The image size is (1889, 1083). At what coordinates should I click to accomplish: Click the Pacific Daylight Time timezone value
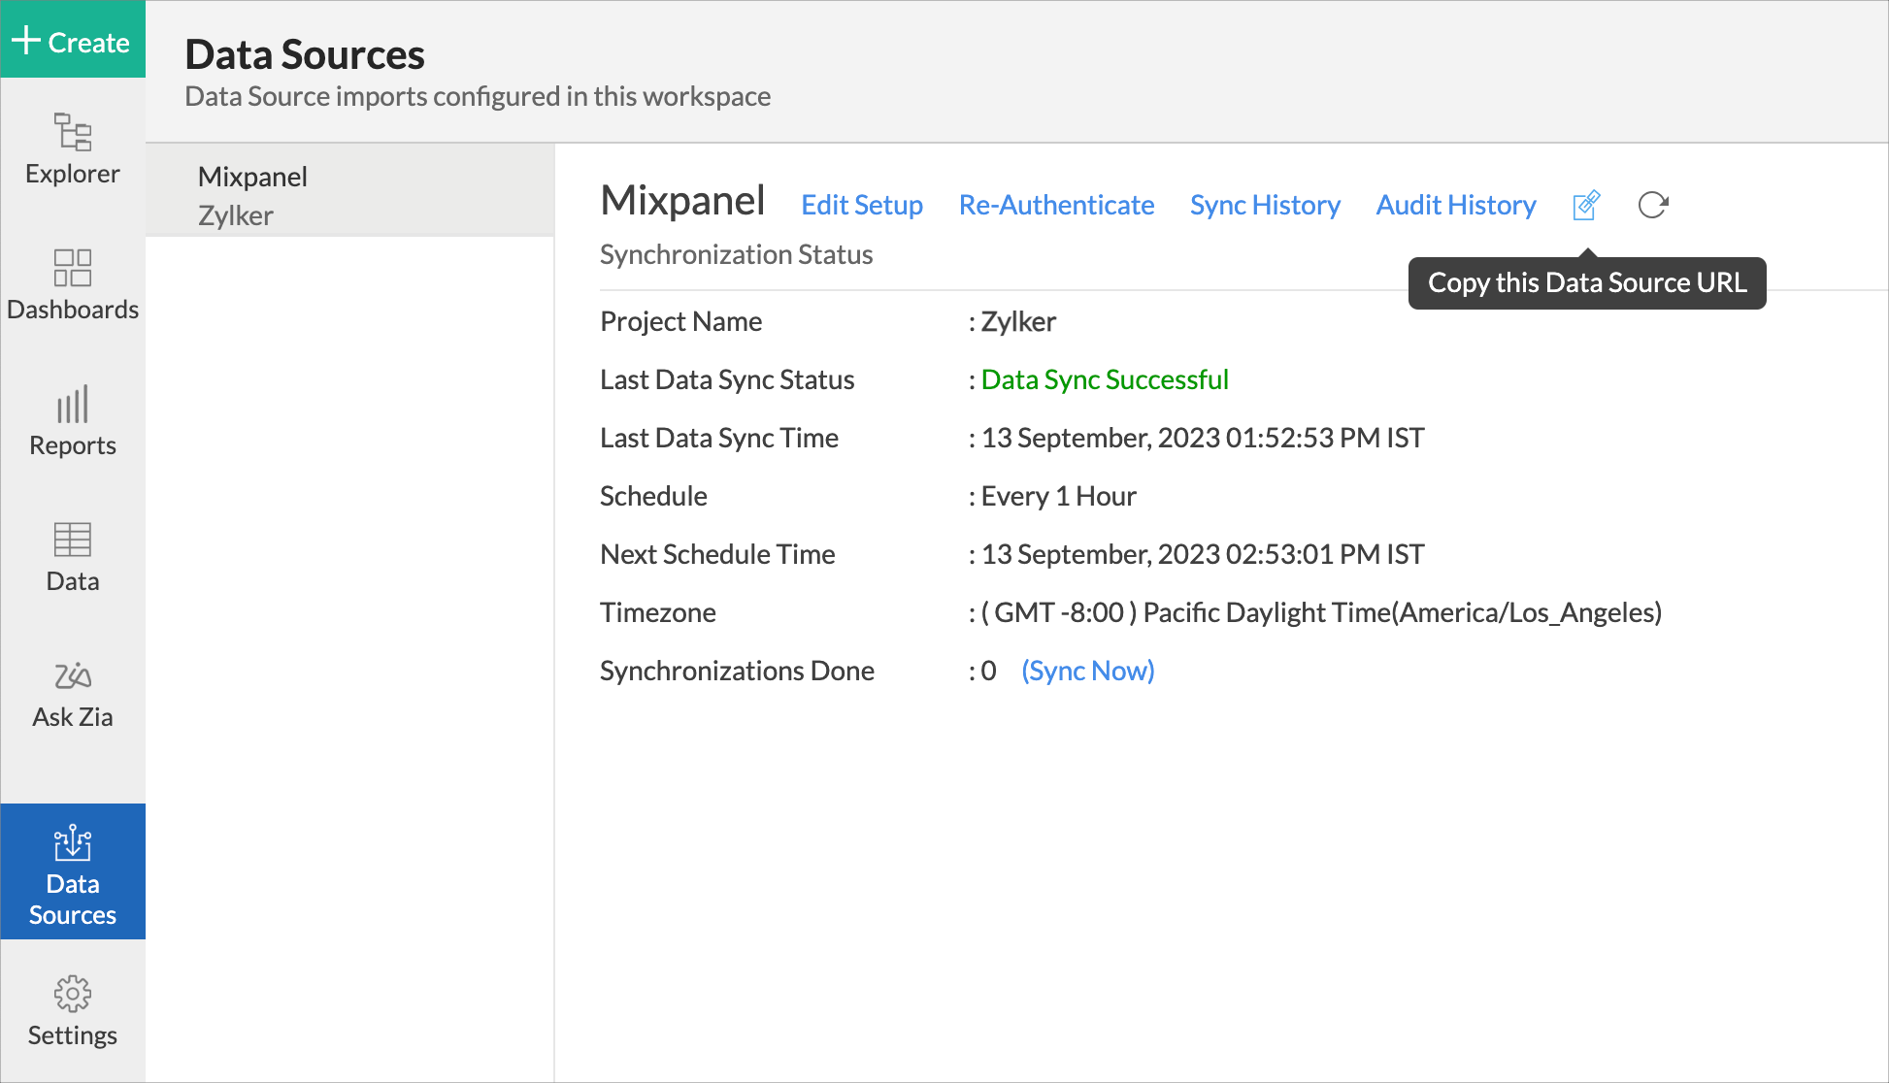[x=1321, y=612]
